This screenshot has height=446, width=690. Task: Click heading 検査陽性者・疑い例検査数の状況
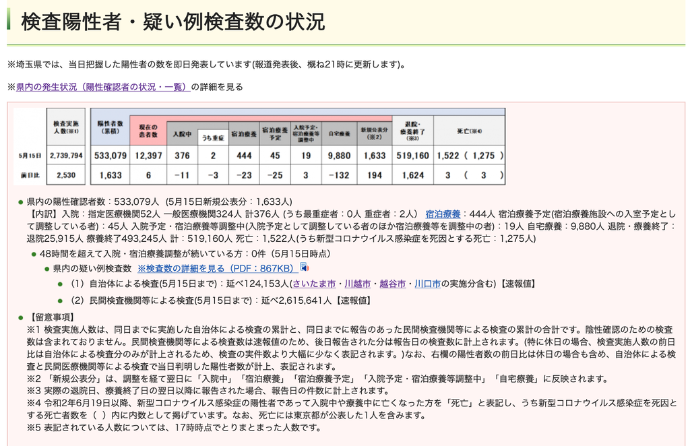173,22
